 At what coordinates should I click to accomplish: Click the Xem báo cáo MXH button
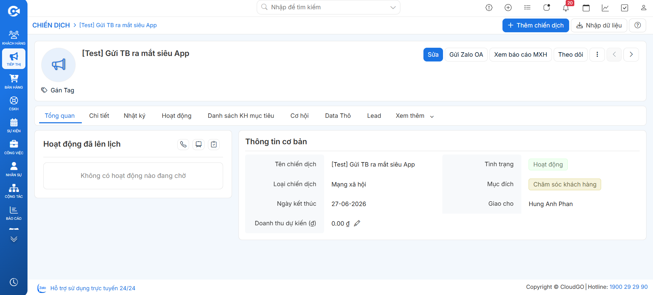click(521, 55)
